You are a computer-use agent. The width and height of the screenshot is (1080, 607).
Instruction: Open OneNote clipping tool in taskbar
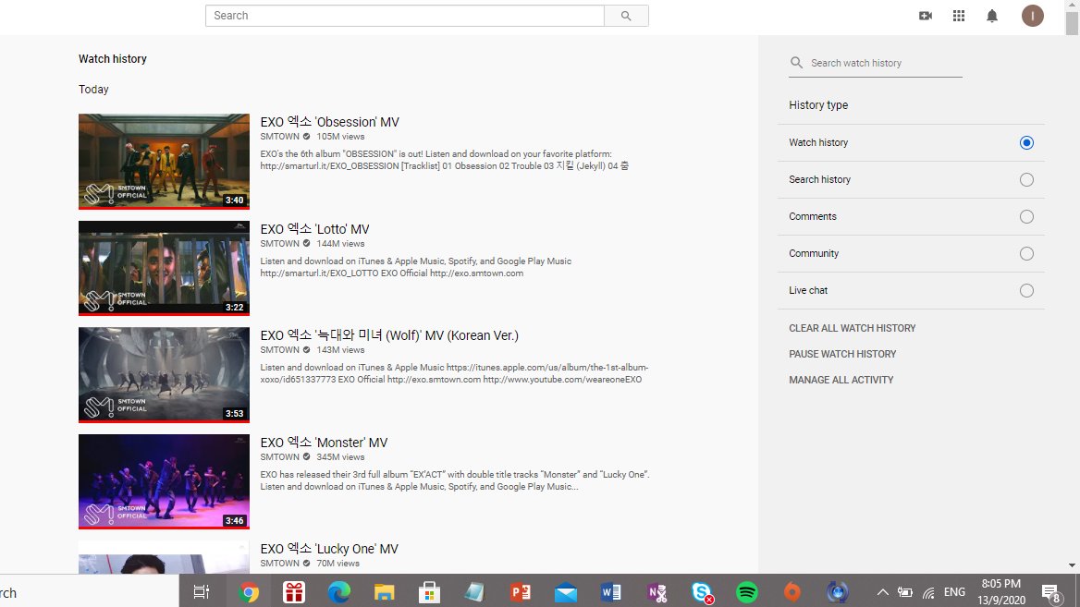657,592
